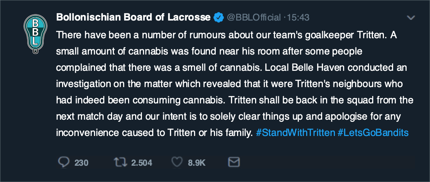Like the tweet with the heart icon
The height and width of the screenshot is (182, 430).
(176, 163)
